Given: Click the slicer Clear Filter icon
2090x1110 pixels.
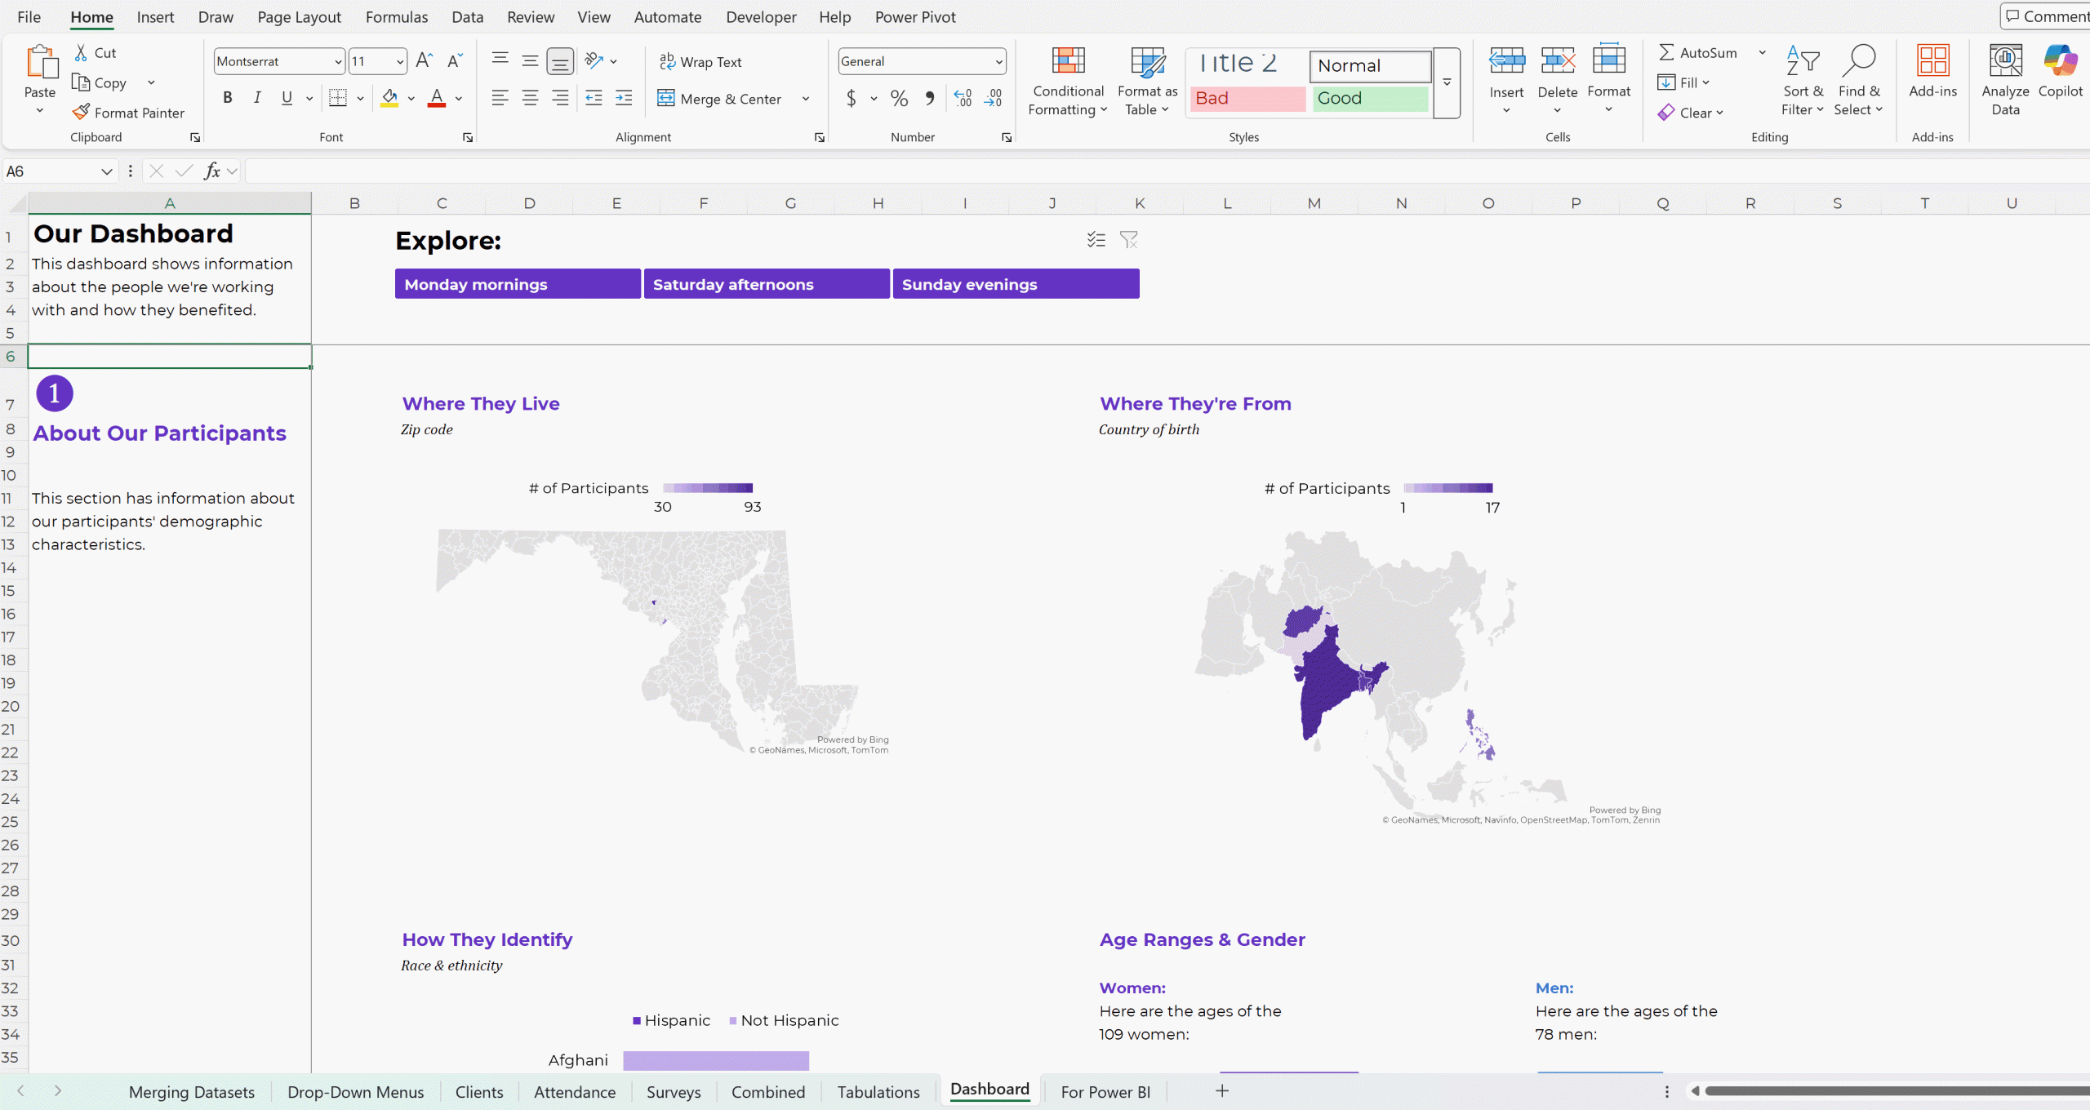Looking at the screenshot, I should tap(1128, 240).
